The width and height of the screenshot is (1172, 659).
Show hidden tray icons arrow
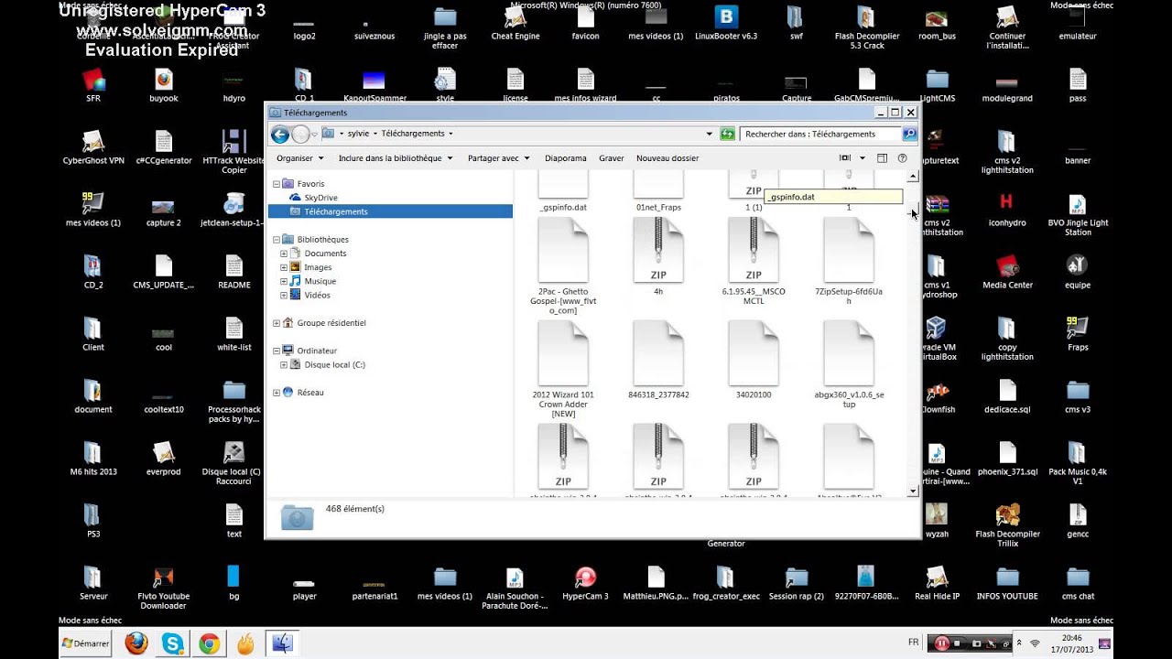tap(1018, 643)
